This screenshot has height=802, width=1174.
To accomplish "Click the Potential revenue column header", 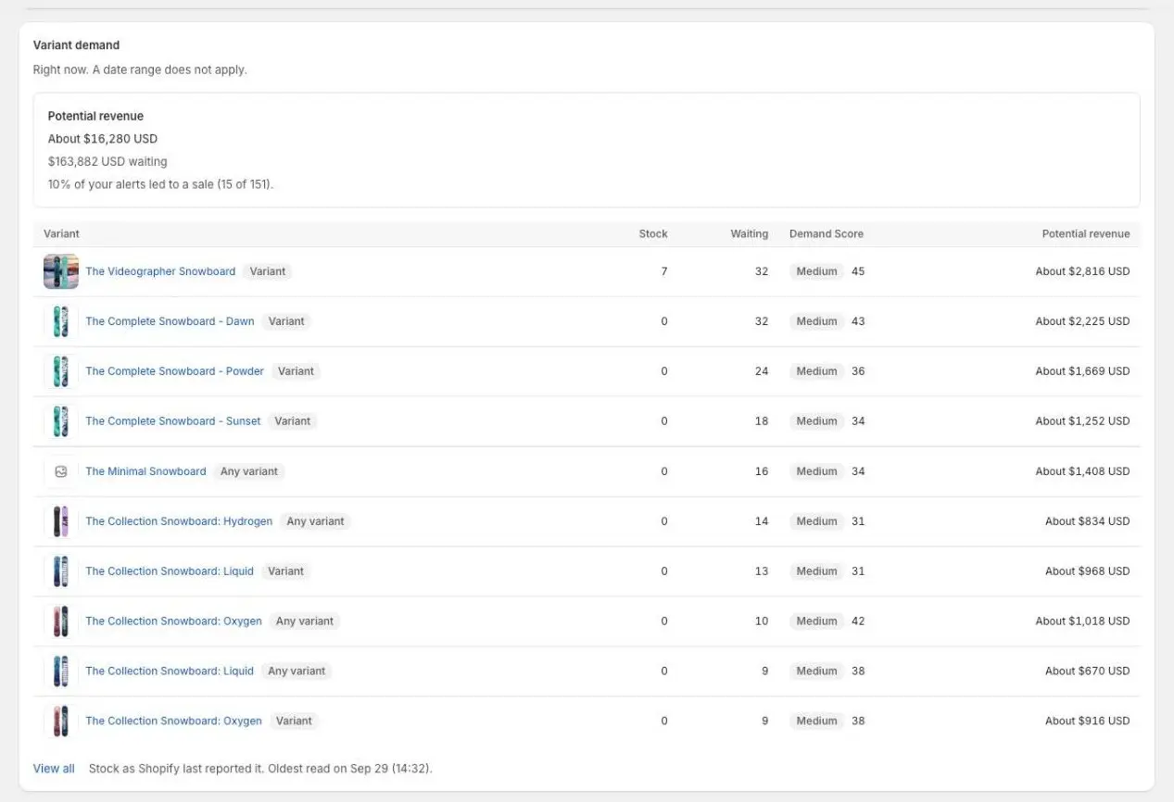I will click(x=1086, y=234).
